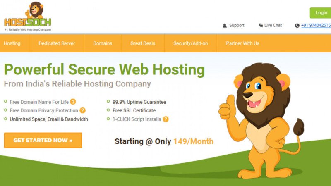Open the Partner With Us menu
Screen dimensions: 331x186
coord(242,43)
